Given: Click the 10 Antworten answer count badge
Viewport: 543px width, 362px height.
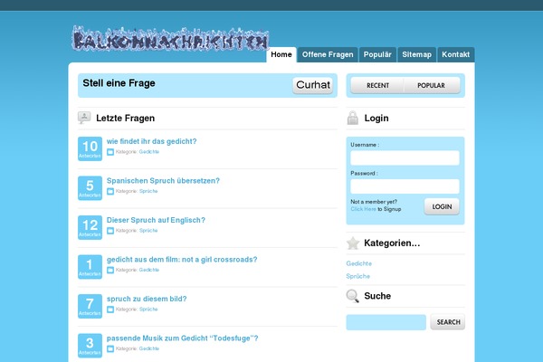Looking at the screenshot, I should 90,148.
